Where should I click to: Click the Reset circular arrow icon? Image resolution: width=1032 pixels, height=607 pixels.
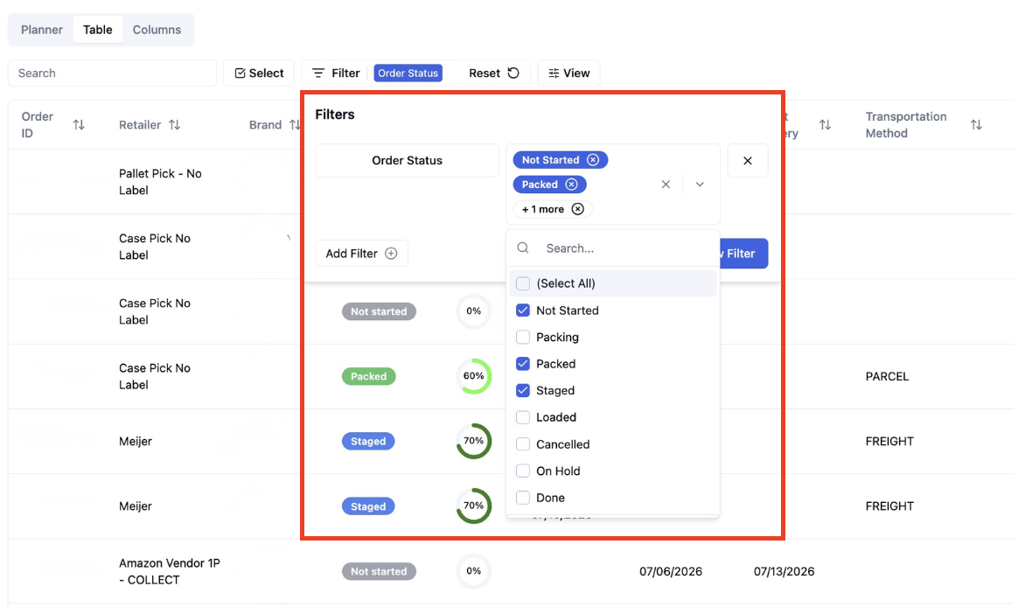tap(513, 73)
